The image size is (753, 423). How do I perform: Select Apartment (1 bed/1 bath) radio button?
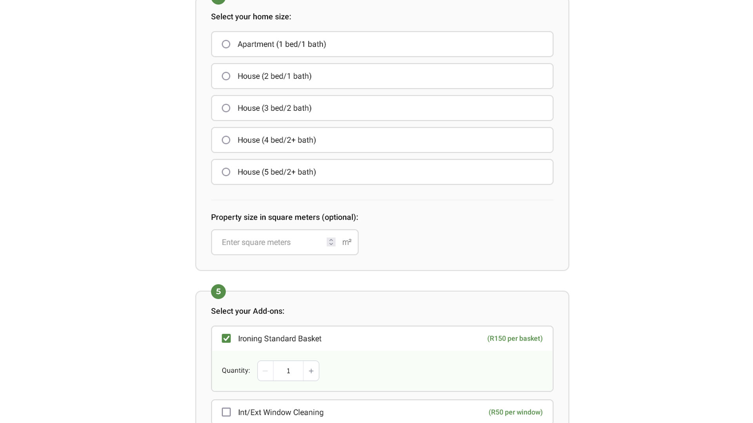(226, 44)
